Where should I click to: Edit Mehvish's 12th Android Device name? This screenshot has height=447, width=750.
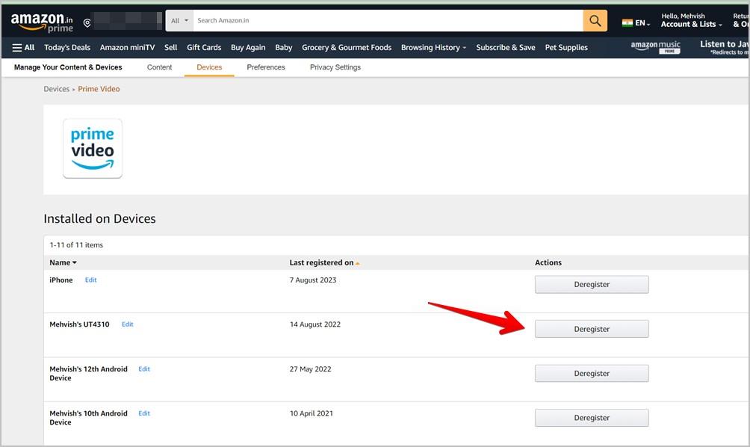[144, 369]
